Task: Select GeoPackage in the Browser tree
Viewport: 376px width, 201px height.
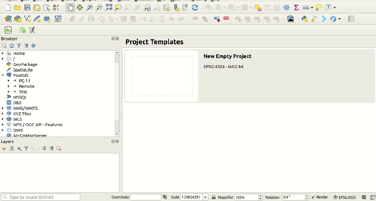Action: (25, 64)
